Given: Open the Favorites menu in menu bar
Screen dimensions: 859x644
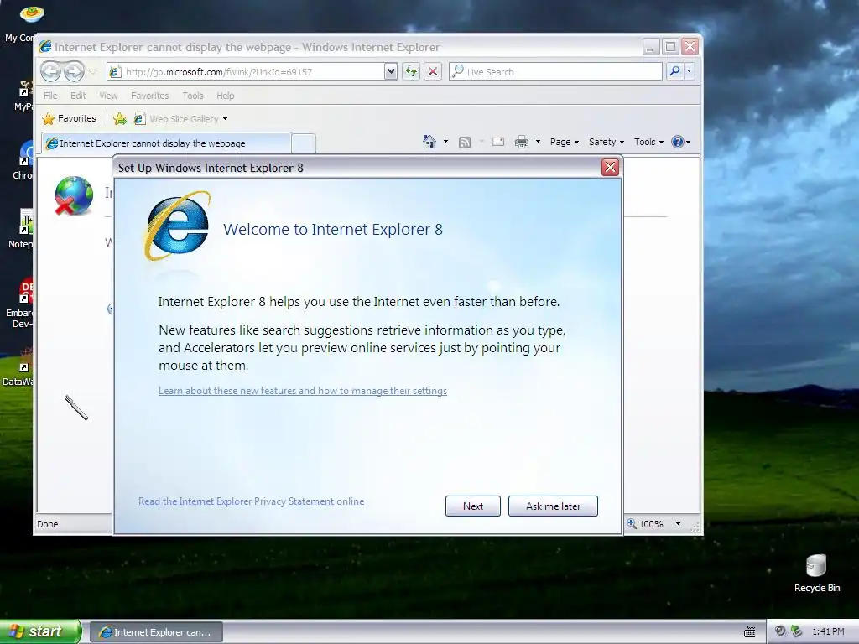Looking at the screenshot, I should click(x=149, y=96).
